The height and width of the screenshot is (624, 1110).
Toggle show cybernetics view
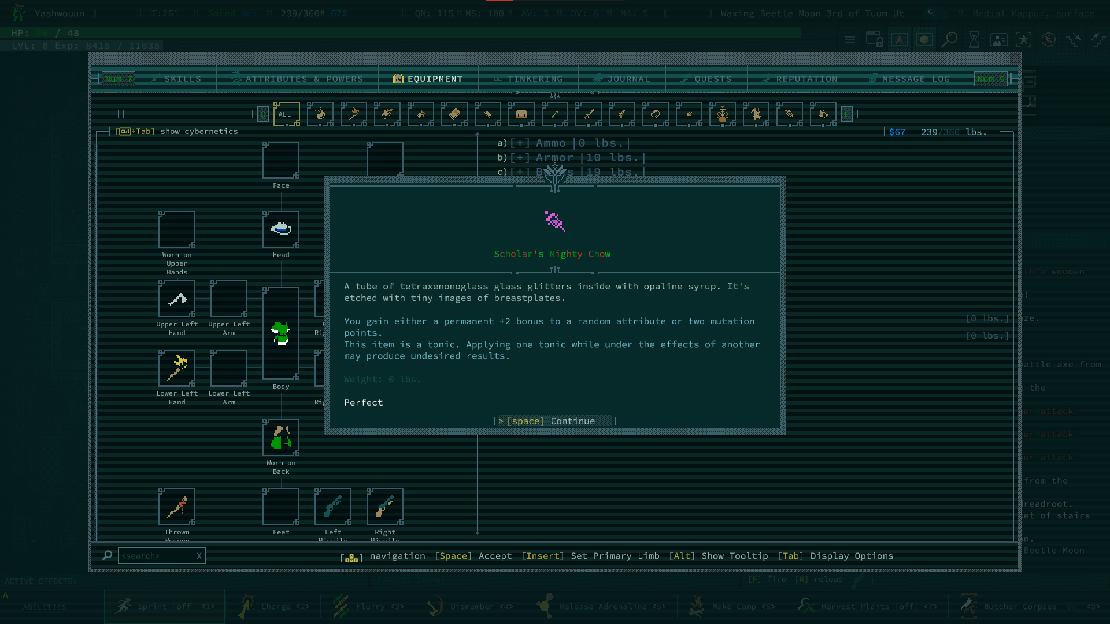click(177, 132)
